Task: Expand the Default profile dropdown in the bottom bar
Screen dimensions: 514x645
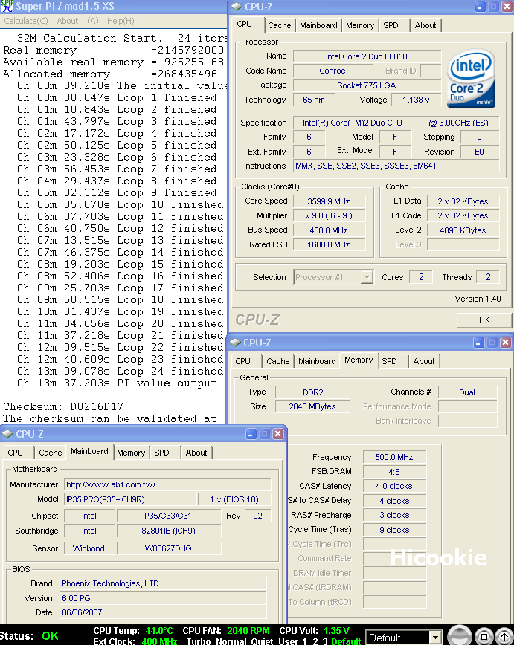Action: (x=435, y=638)
